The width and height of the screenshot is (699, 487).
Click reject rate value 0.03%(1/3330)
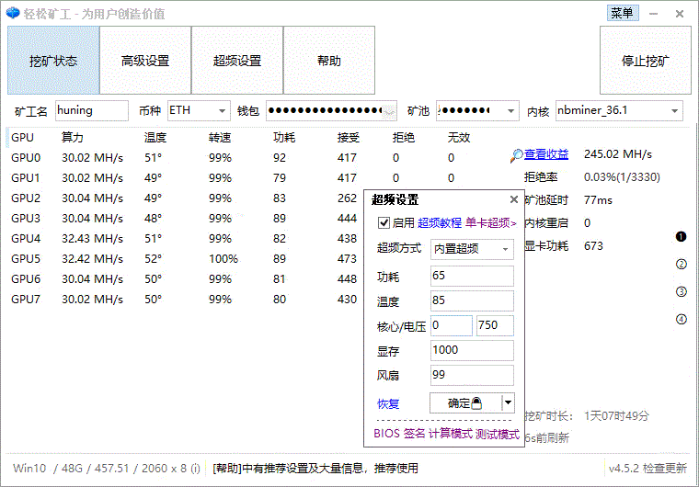(x=622, y=177)
